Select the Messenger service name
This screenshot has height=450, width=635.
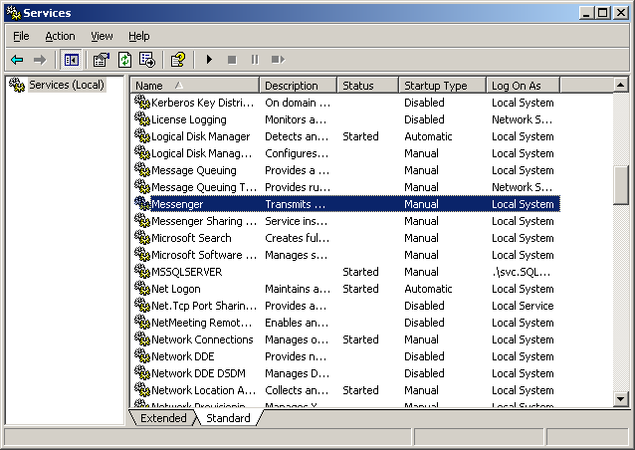(x=177, y=204)
